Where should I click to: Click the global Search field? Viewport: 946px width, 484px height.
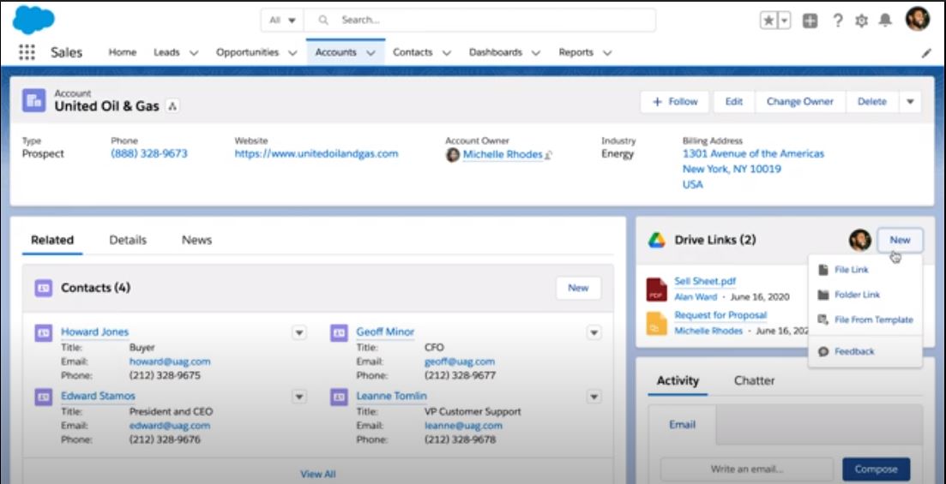pyautogui.click(x=479, y=20)
